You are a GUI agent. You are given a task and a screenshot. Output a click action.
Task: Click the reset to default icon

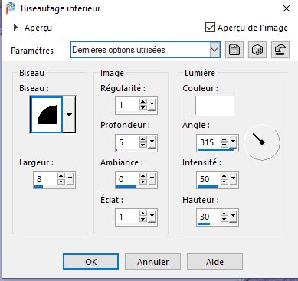(x=280, y=50)
